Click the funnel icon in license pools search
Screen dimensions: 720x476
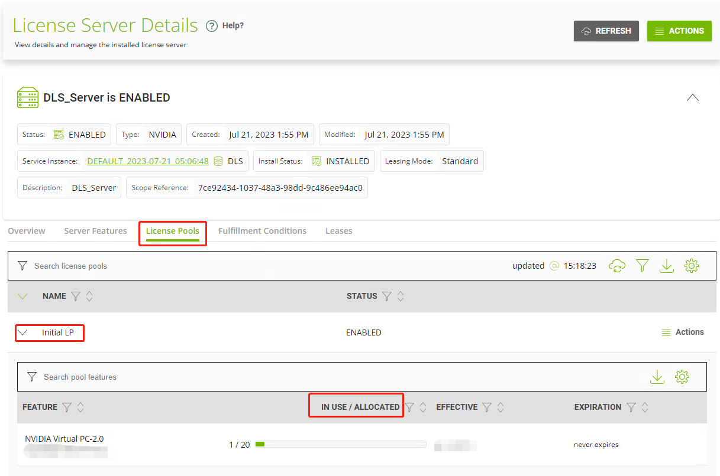click(x=22, y=266)
